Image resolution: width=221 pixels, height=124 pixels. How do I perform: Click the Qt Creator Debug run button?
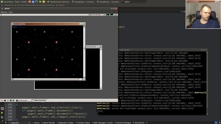tap(2, 117)
